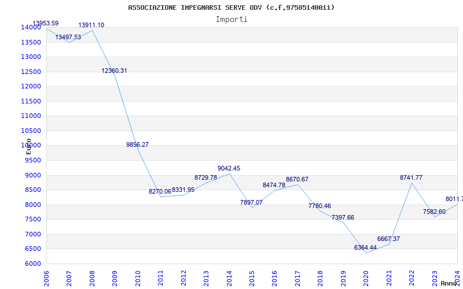
Task: Click the Euro y-axis title
Action: [28, 146]
